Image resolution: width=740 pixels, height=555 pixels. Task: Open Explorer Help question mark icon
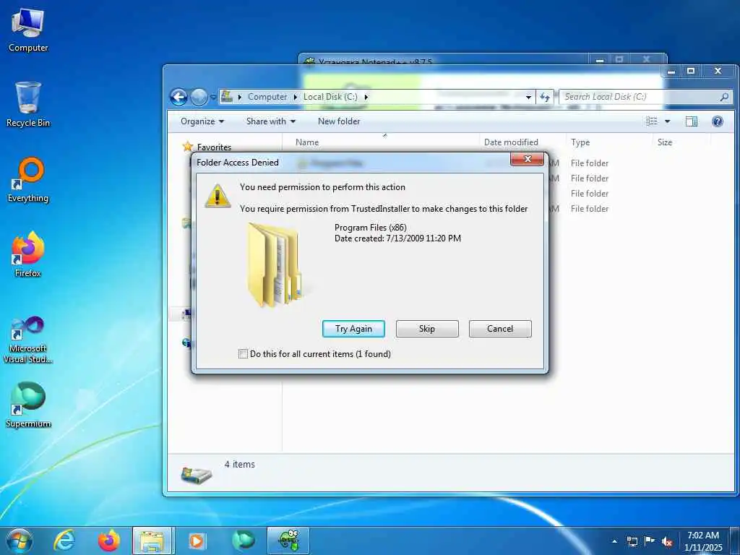[718, 121]
